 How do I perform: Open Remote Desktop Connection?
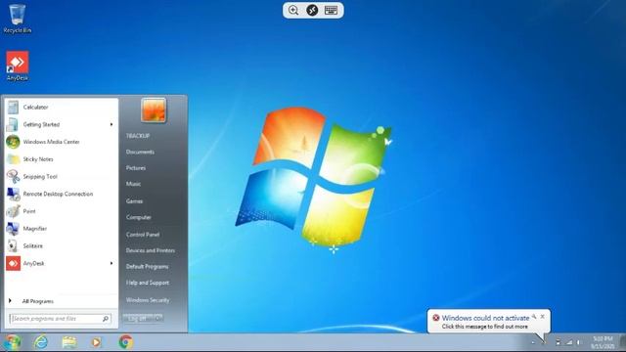coord(62,194)
